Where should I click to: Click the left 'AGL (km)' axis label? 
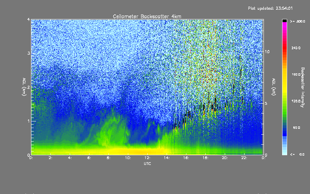coord(24,87)
